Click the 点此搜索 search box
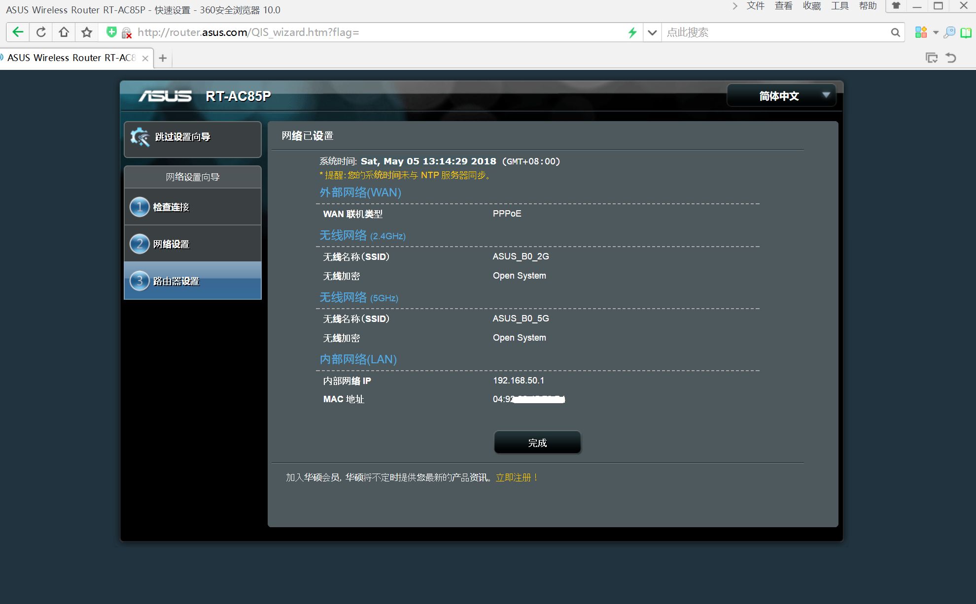 tap(774, 32)
